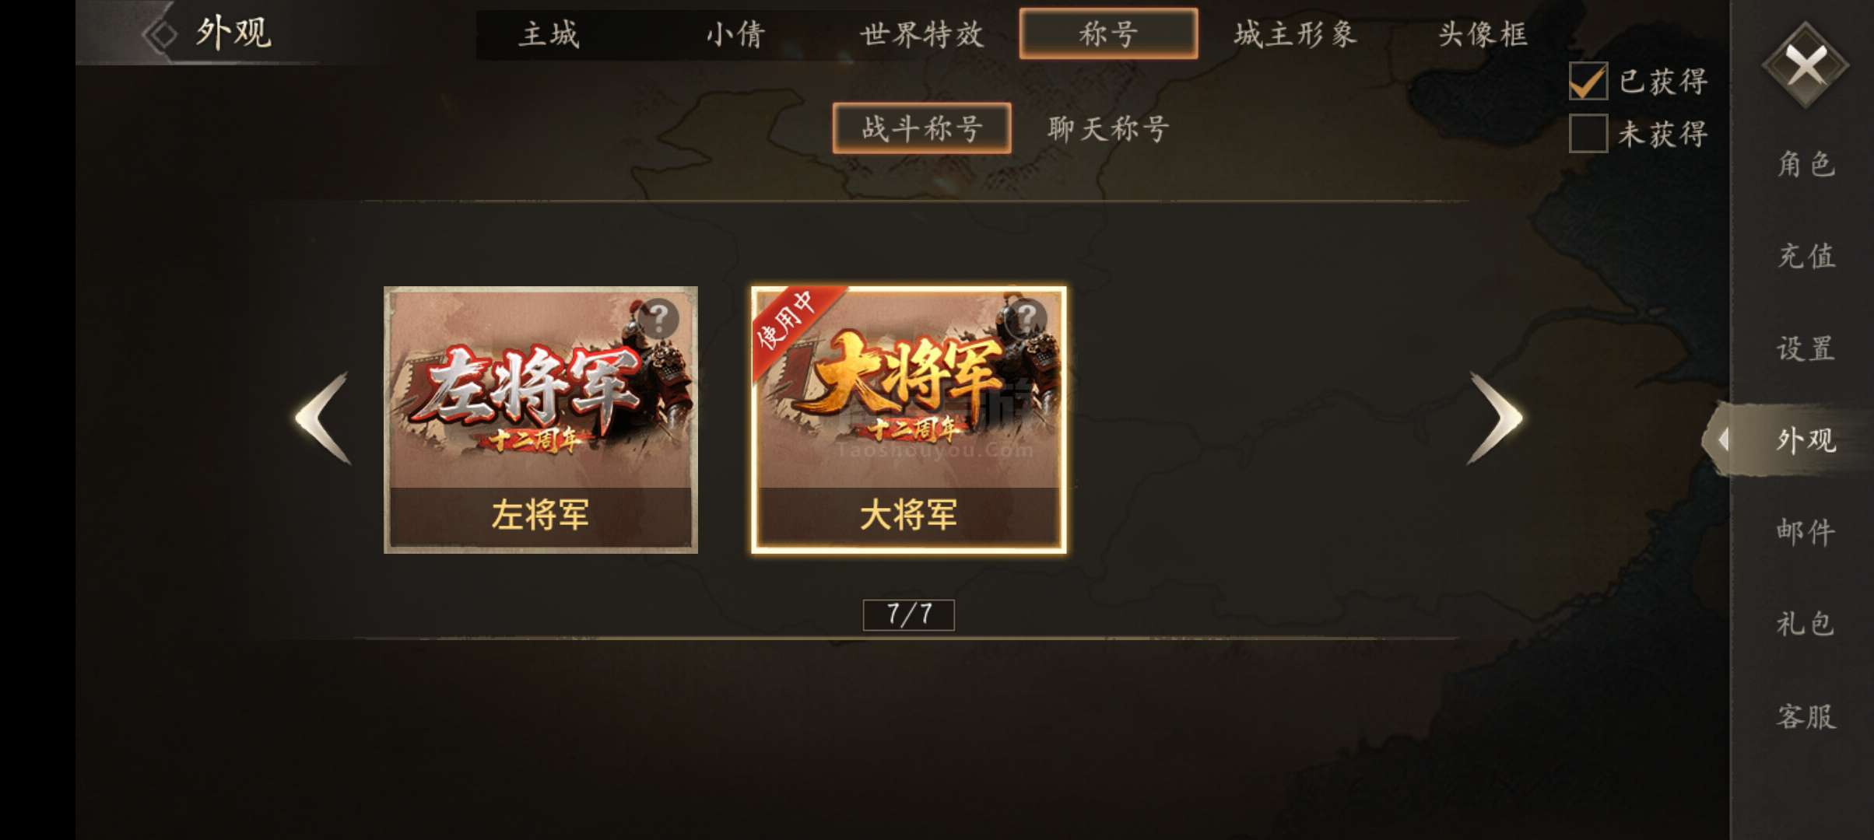The image size is (1874, 840).
Task: Open 邮件 in the side menu
Action: click(x=1806, y=532)
